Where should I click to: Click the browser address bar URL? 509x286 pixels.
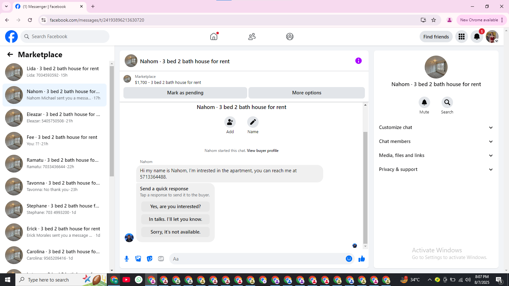(97, 20)
